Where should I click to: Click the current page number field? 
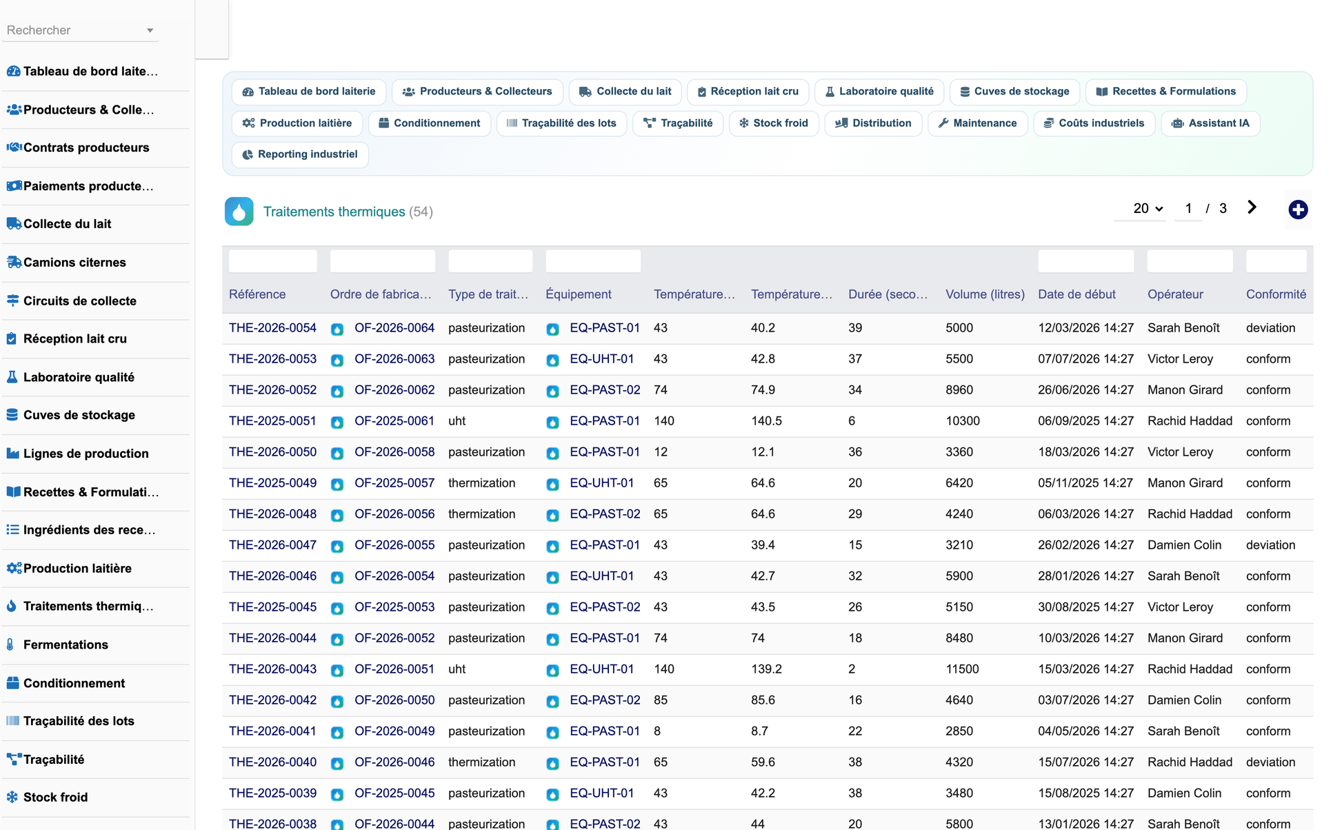1188,208
